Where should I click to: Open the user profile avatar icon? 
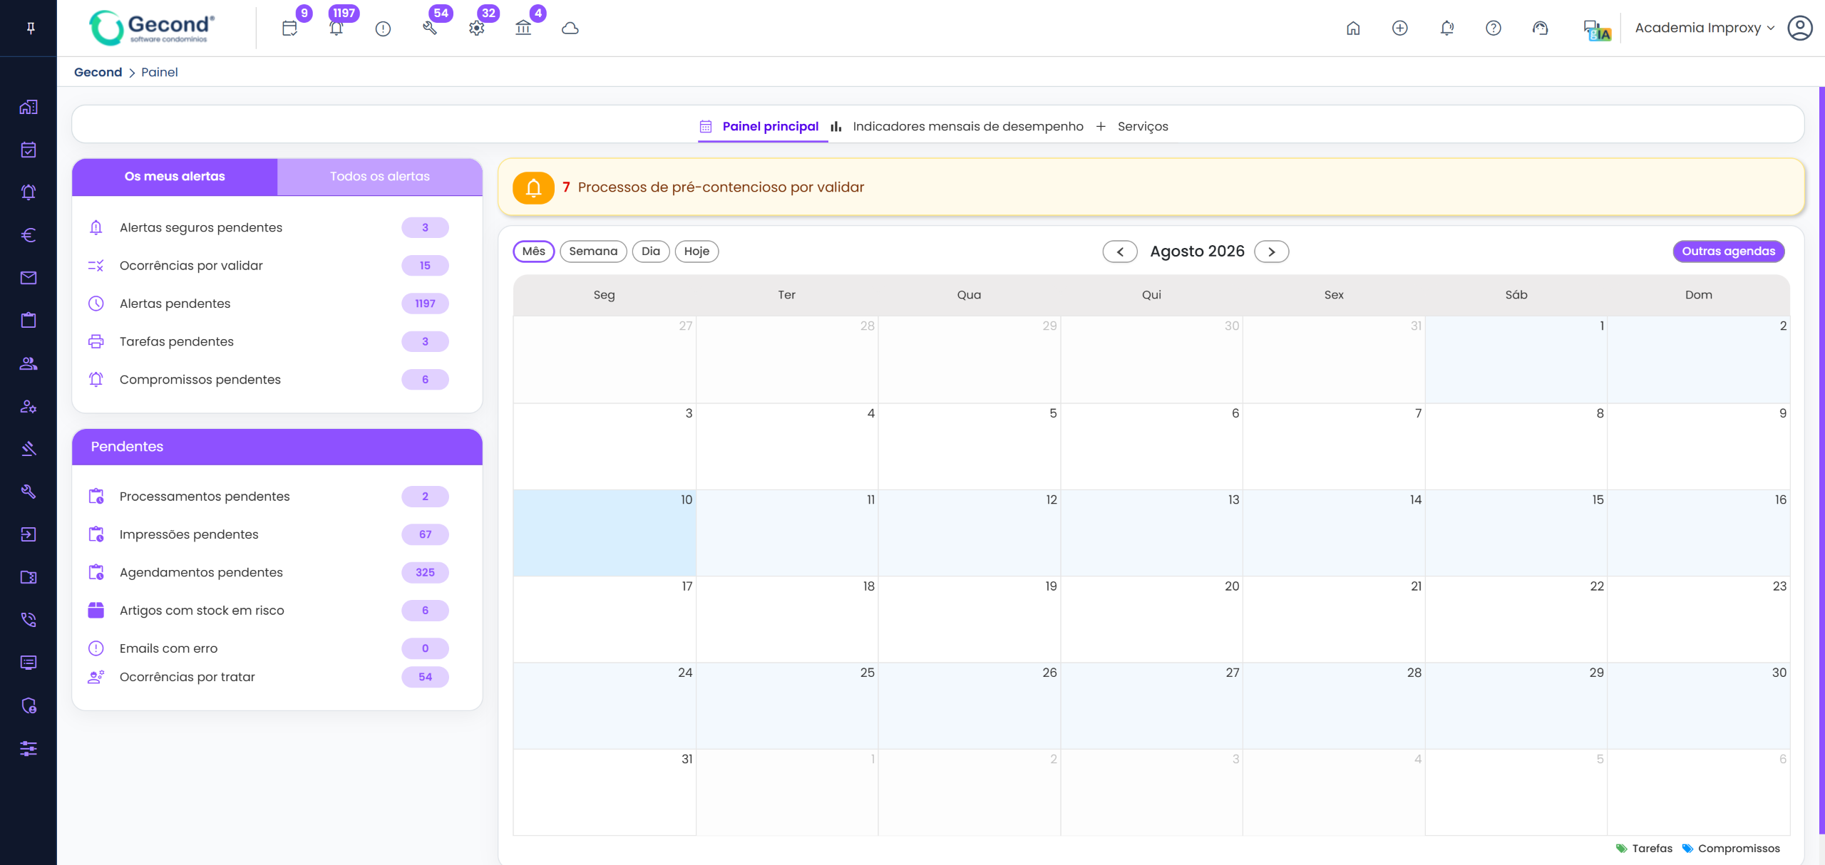click(x=1800, y=28)
